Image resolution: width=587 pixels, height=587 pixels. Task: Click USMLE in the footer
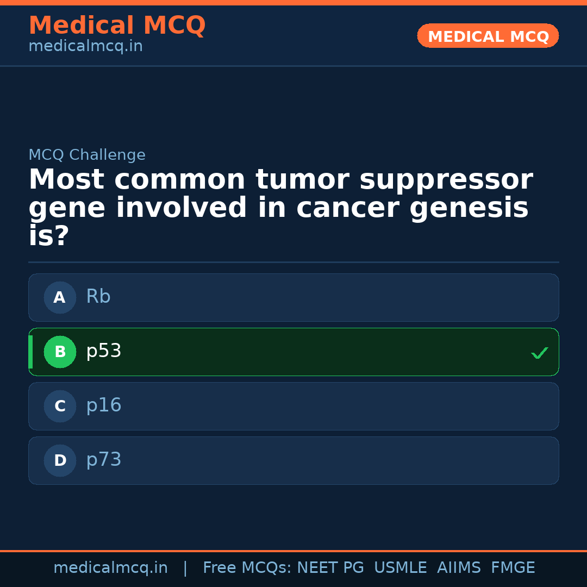coord(400,568)
